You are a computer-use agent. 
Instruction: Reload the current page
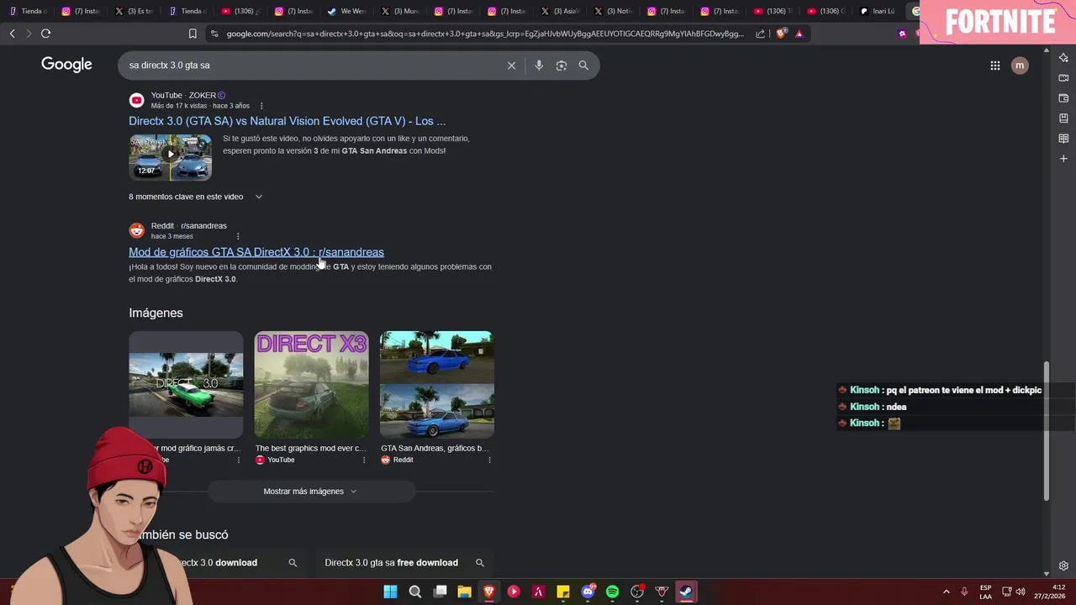pos(45,34)
